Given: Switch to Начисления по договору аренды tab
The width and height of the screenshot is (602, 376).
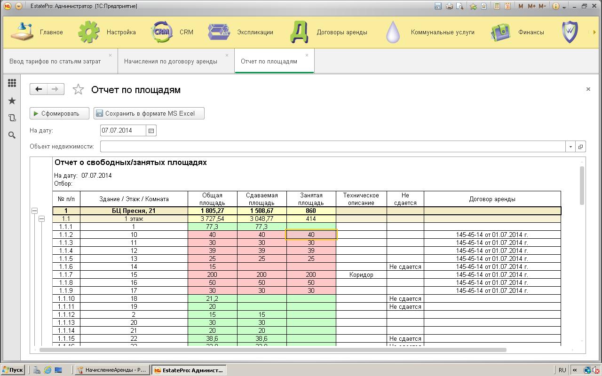Looking at the screenshot, I should pos(171,61).
